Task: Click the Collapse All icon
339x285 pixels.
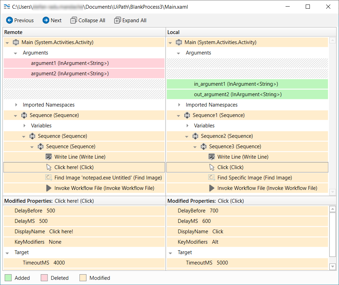Action: click(74, 20)
